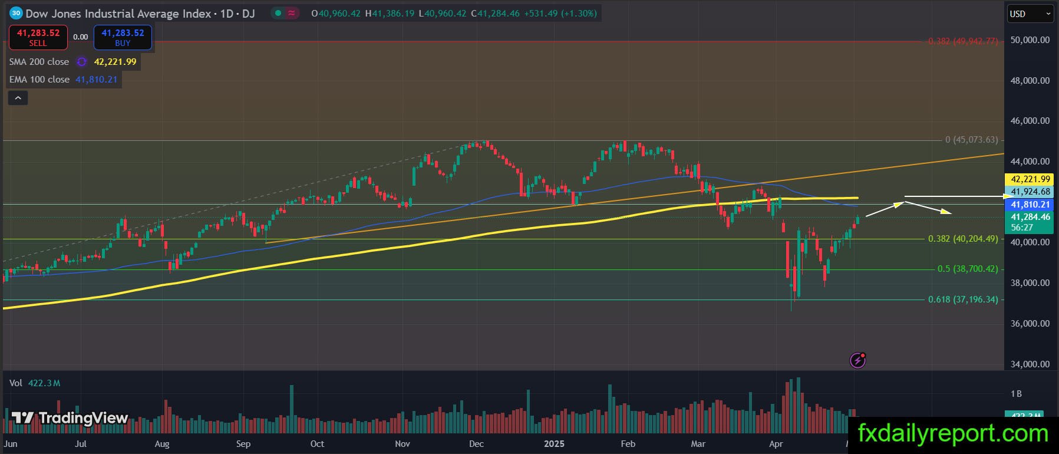The width and height of the screenshot is (1059, 454).
Task: Click the Aug date on time axis
Action: coord(161,444)
